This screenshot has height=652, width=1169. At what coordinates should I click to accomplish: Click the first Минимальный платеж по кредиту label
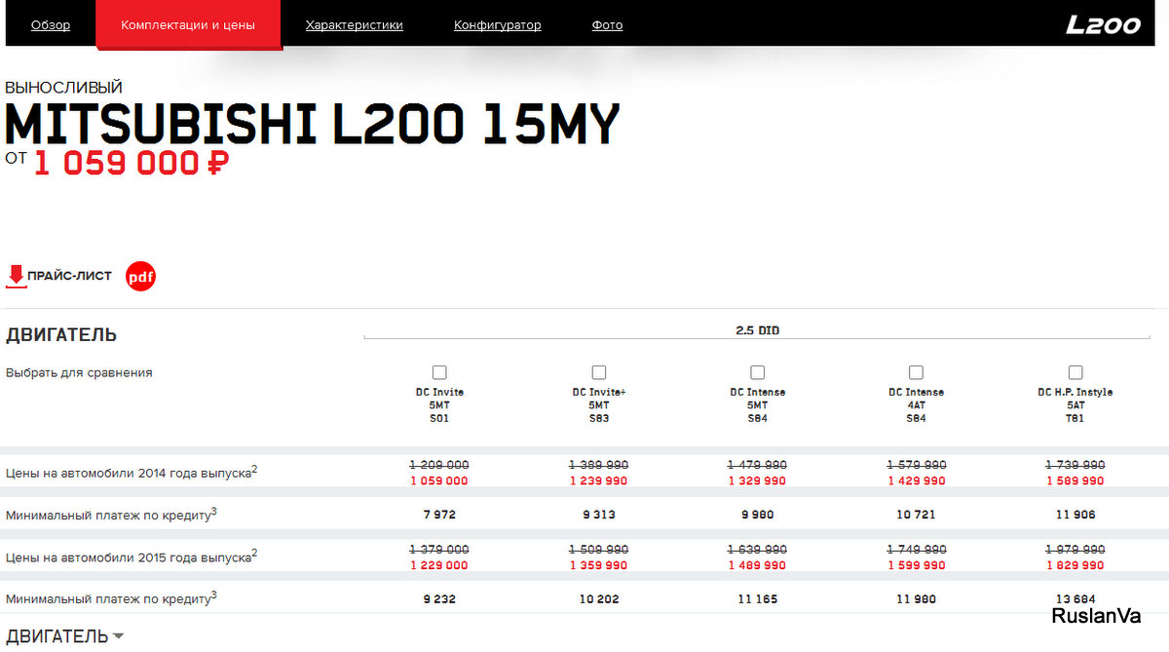111,514
